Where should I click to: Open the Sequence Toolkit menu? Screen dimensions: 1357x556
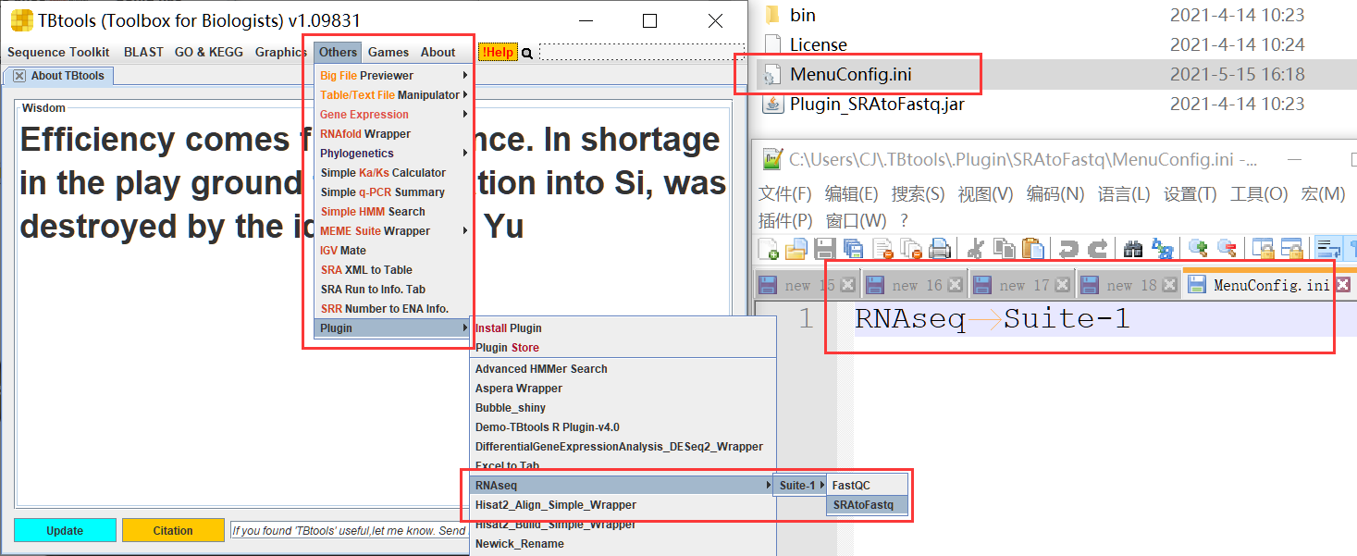coord(58,53)
